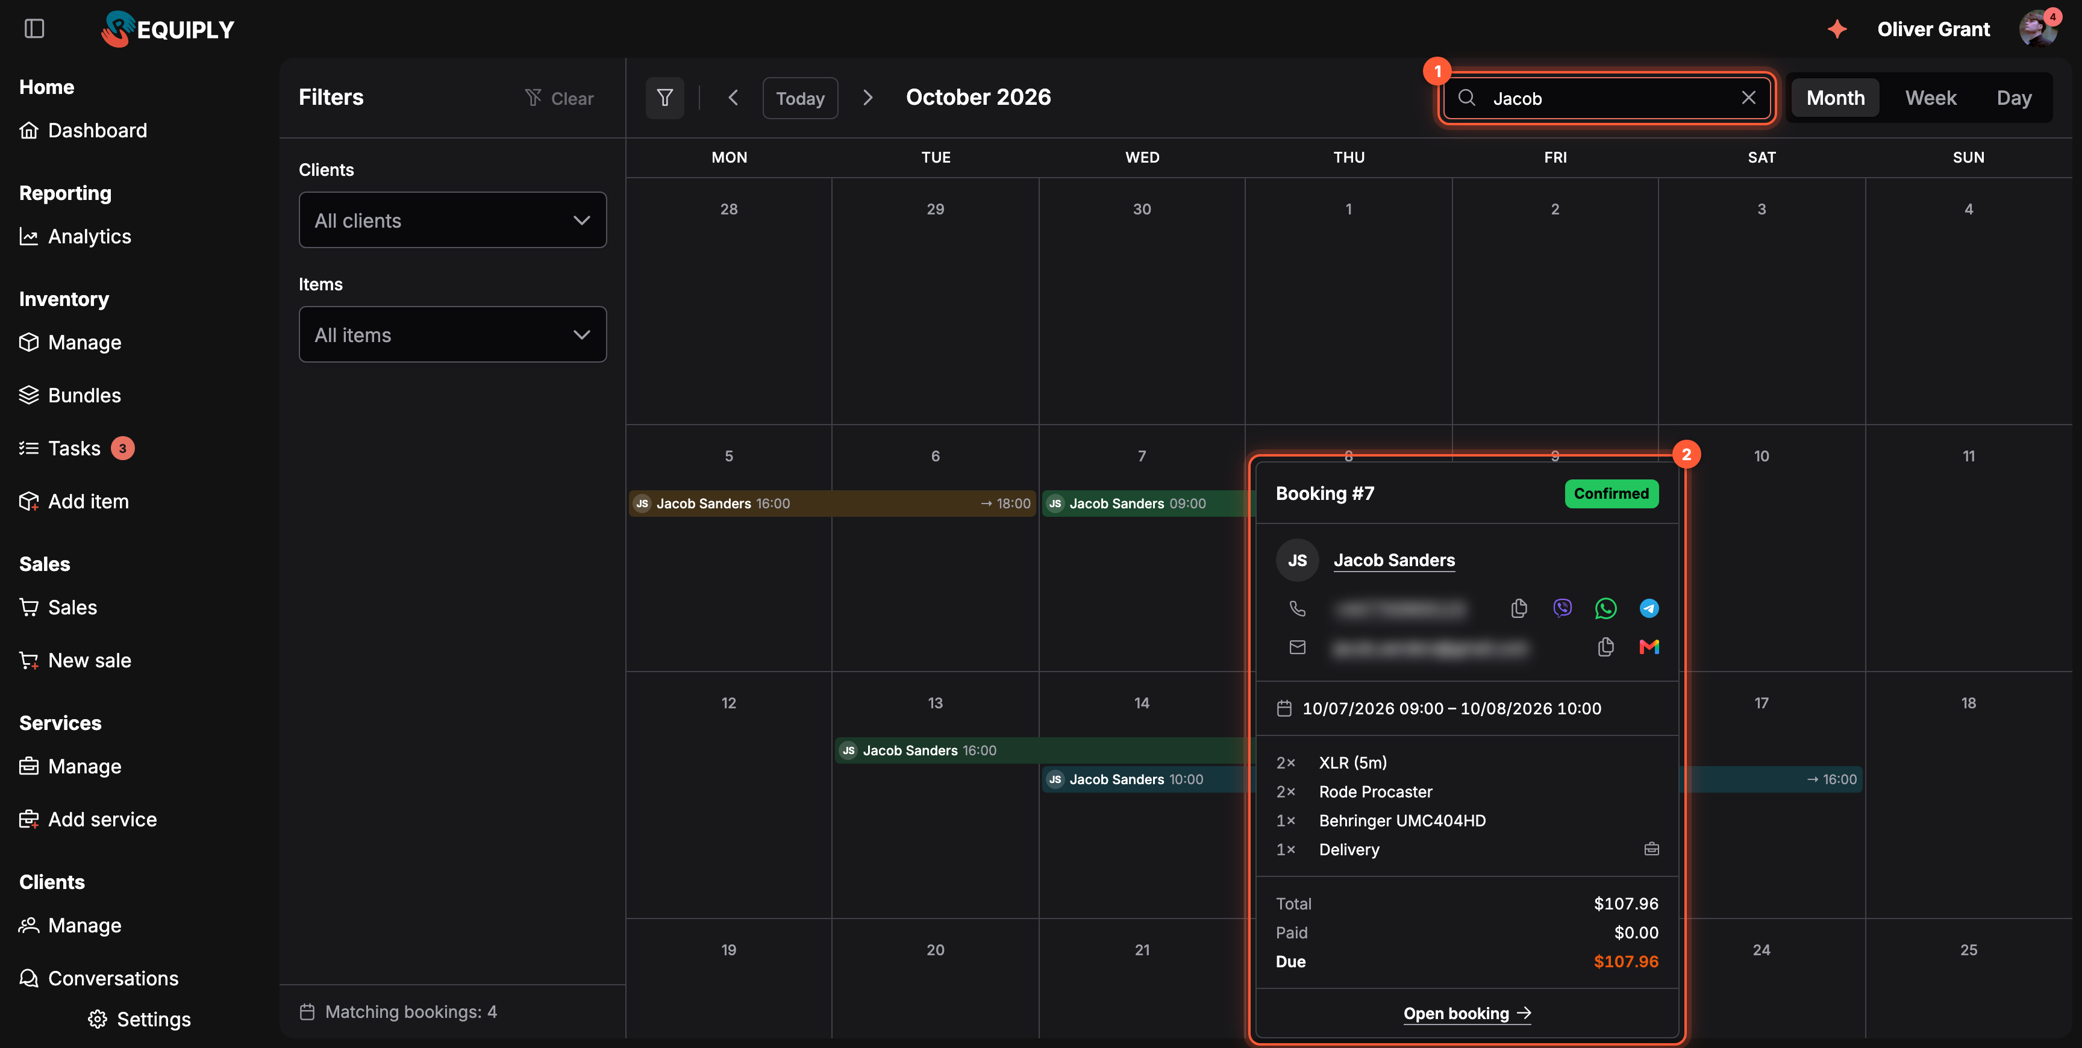Screen dimensions: 2082x1048
Task: Switch to Month view
Action: (1836, 98)
